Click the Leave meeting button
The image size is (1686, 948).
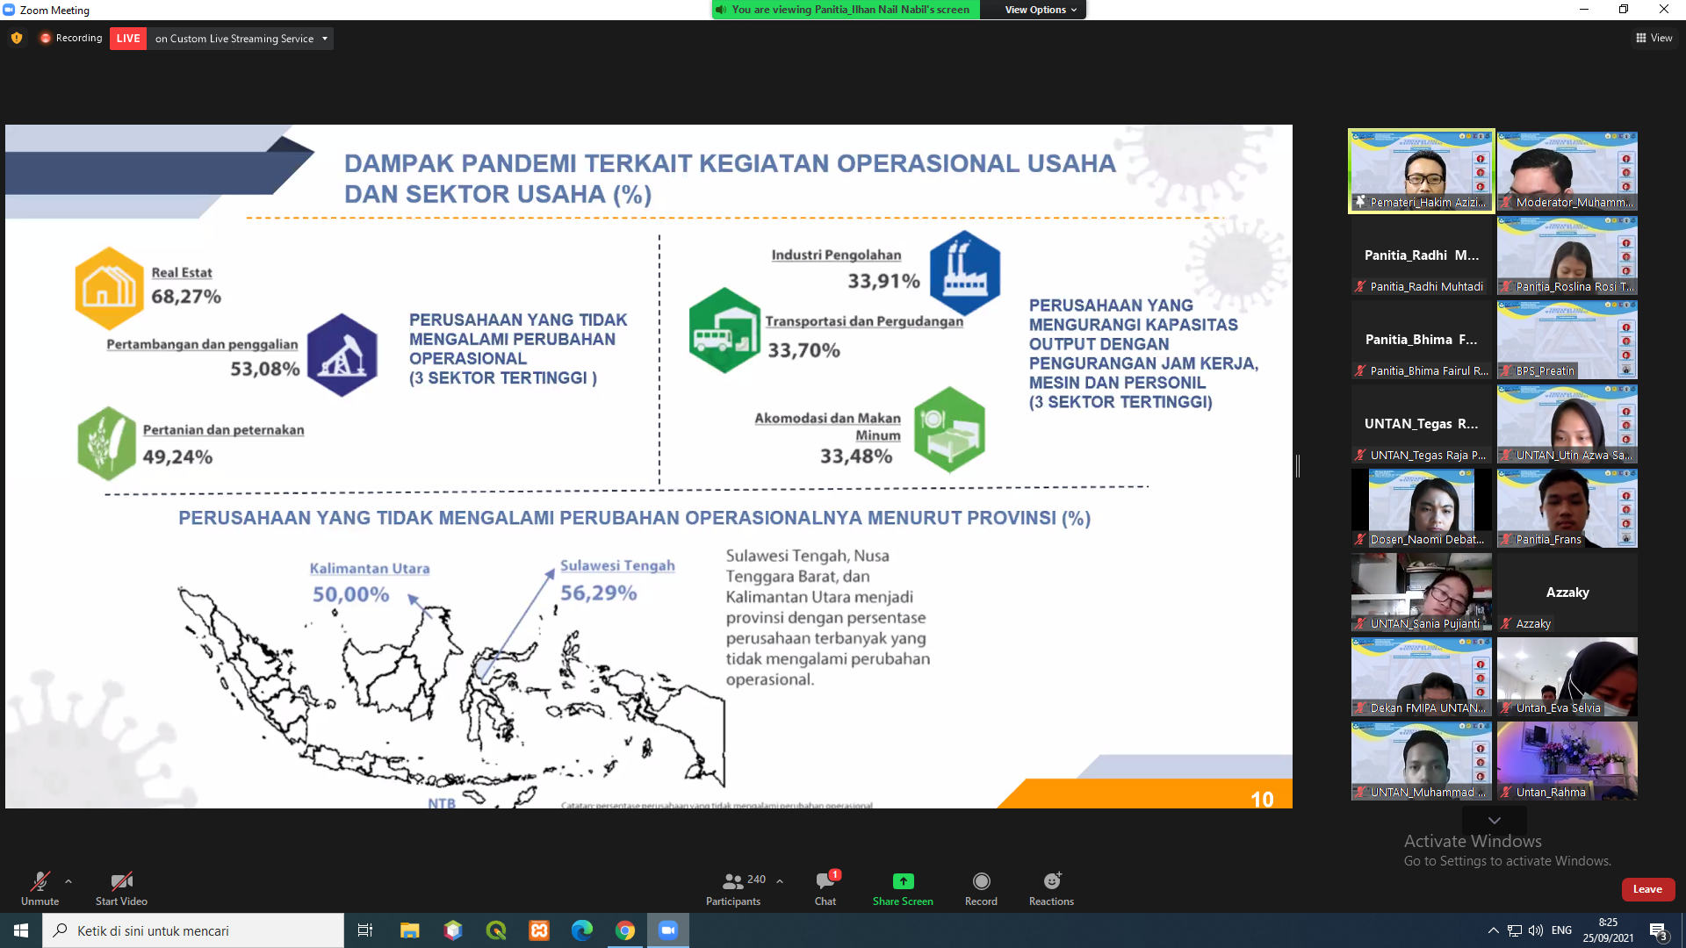1647,889
